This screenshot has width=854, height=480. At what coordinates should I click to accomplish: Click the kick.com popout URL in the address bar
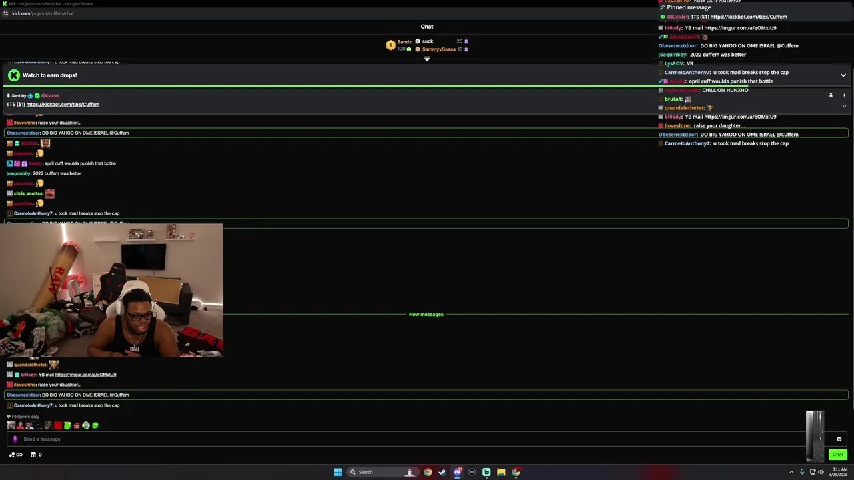pos(43,13)
